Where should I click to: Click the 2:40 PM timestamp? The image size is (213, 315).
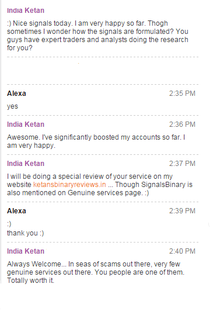coord(182,251)
